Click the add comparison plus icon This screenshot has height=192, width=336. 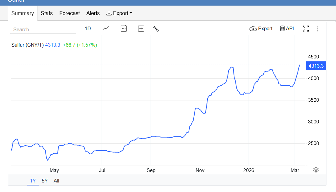click(141, 29)
